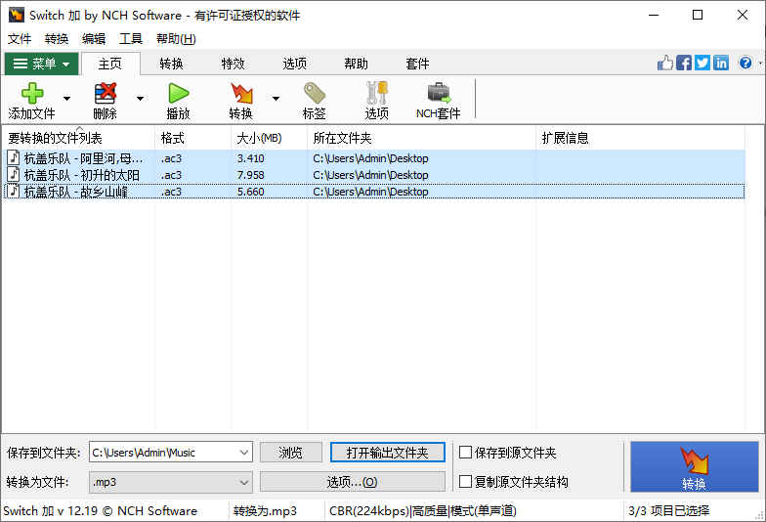
Task: Open the 工具 menu
Action: pyautogui.click(x=131, y=39)
